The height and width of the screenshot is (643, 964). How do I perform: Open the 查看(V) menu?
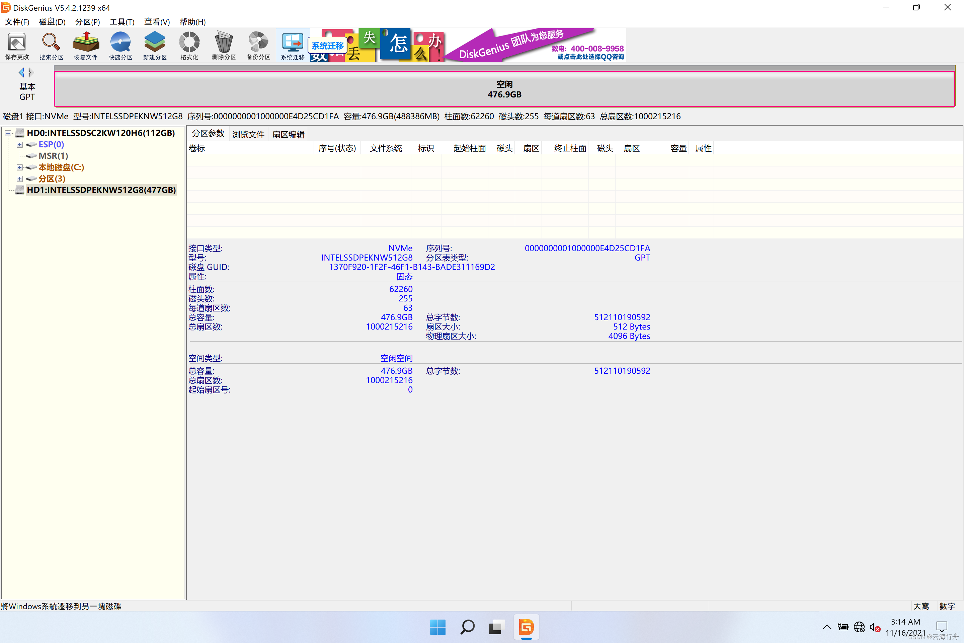click(157, 22)
